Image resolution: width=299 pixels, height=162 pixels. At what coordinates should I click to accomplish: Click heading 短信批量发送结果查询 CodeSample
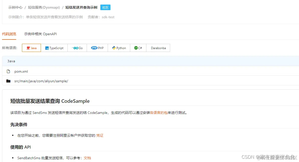tap(50, 101)
